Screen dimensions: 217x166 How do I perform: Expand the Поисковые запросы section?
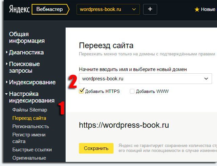tap(24, 67)
